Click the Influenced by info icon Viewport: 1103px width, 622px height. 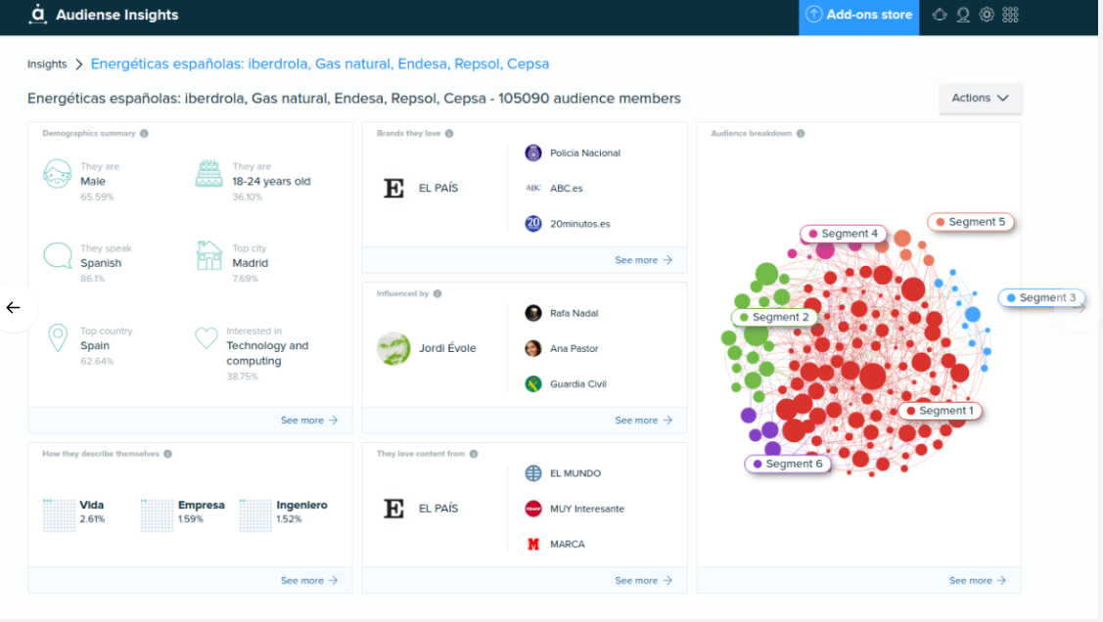[x=437, y=293]
